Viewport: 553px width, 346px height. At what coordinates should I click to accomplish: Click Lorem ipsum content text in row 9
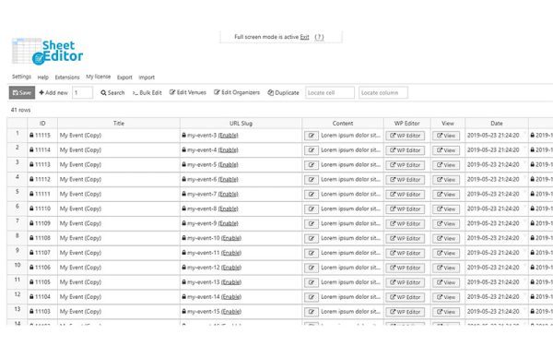[350, 253]
